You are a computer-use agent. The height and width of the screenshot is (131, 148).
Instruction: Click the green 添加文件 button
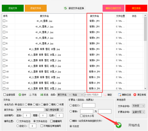point(13,8)
